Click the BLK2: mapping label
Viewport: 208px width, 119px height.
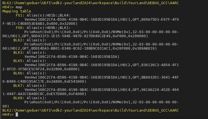click(x=19, y=40)
